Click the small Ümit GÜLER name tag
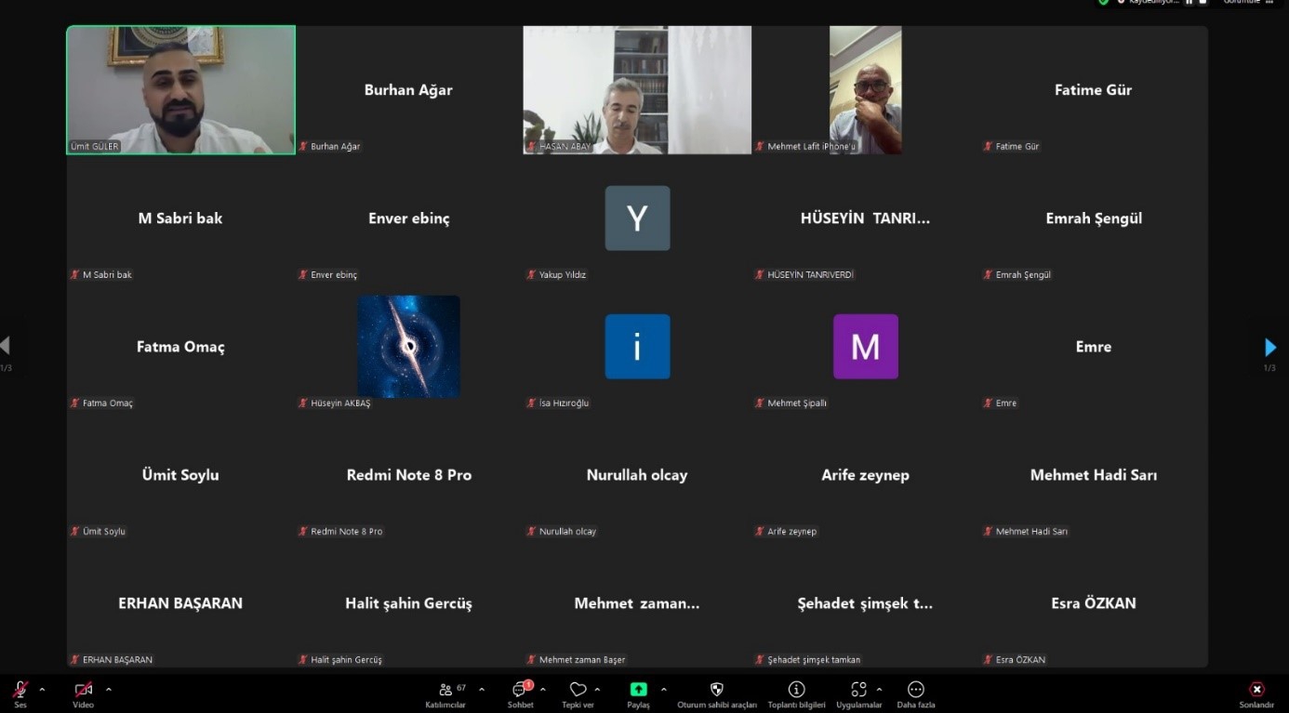 (x=95, y=146)
